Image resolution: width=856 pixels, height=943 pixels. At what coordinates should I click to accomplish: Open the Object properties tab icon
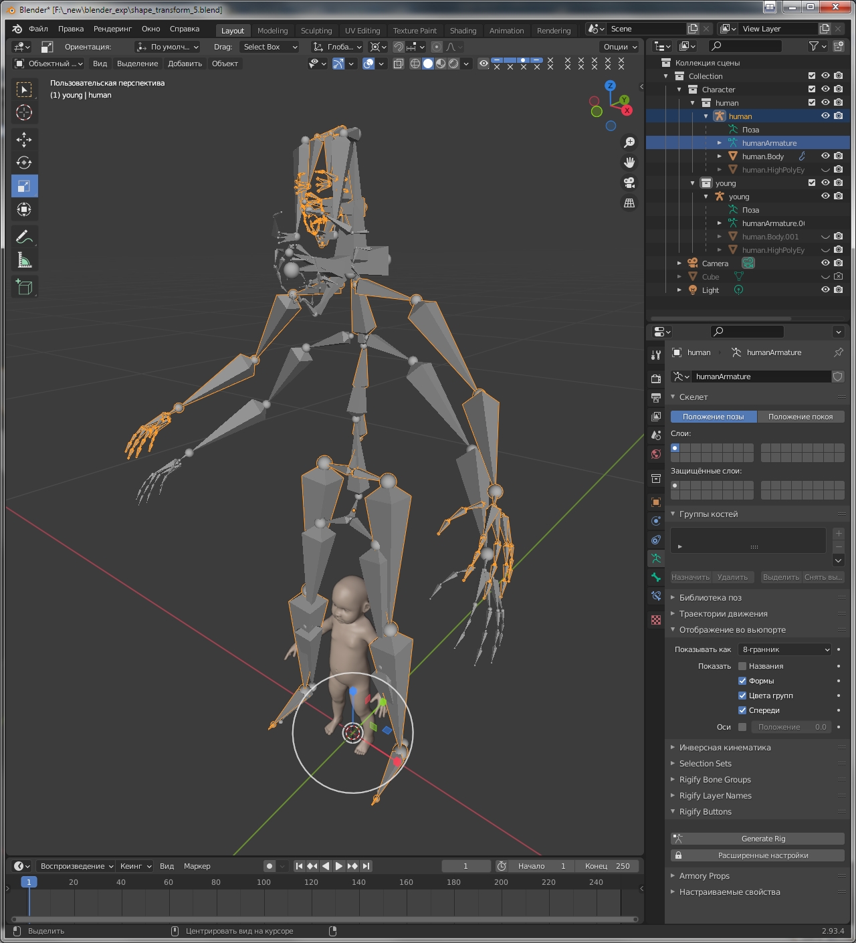tap(656, 502)
